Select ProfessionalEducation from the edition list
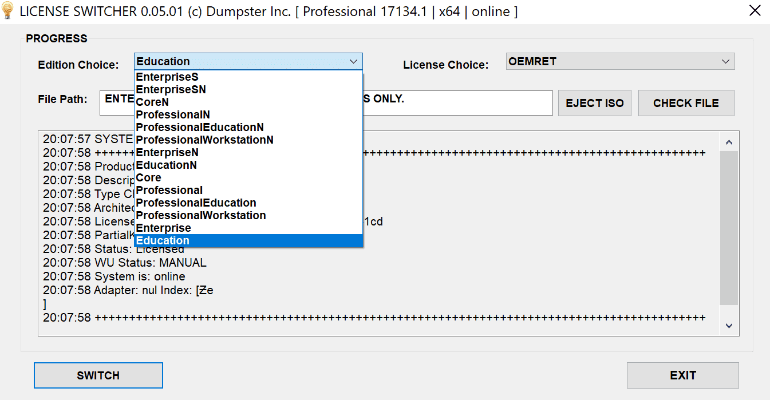 point(195,203)
